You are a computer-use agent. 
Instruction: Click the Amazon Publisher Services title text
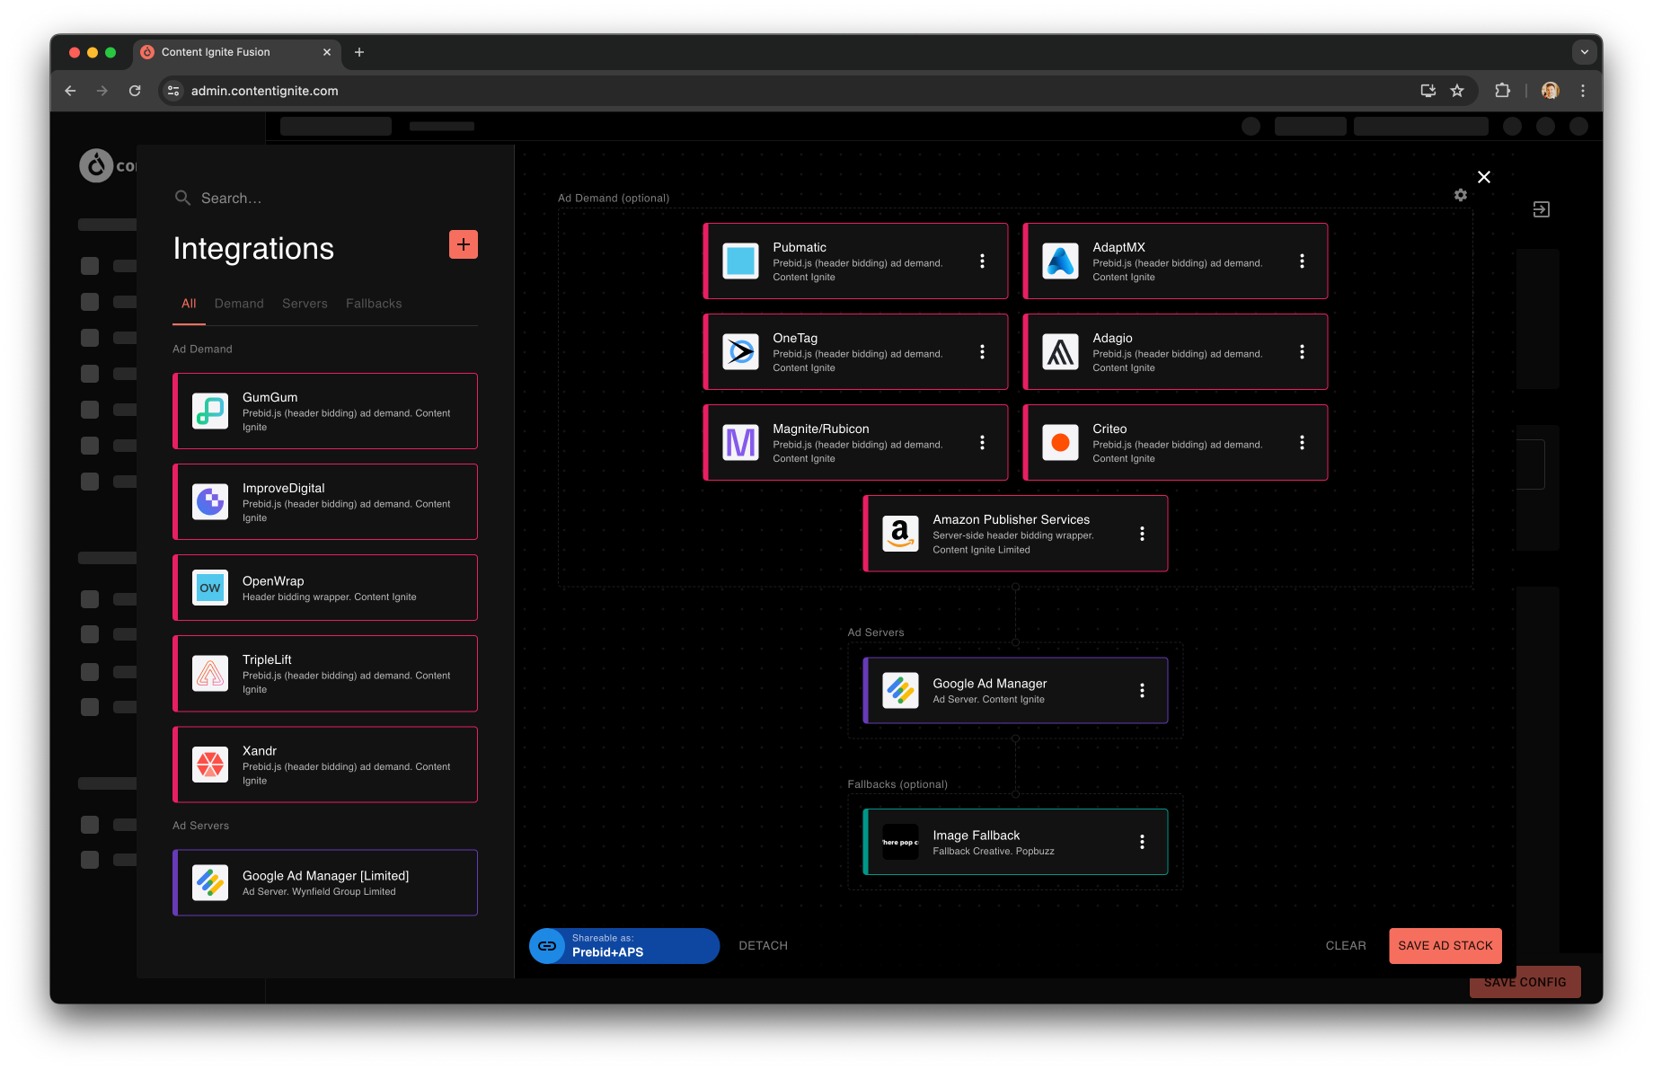1012,519
